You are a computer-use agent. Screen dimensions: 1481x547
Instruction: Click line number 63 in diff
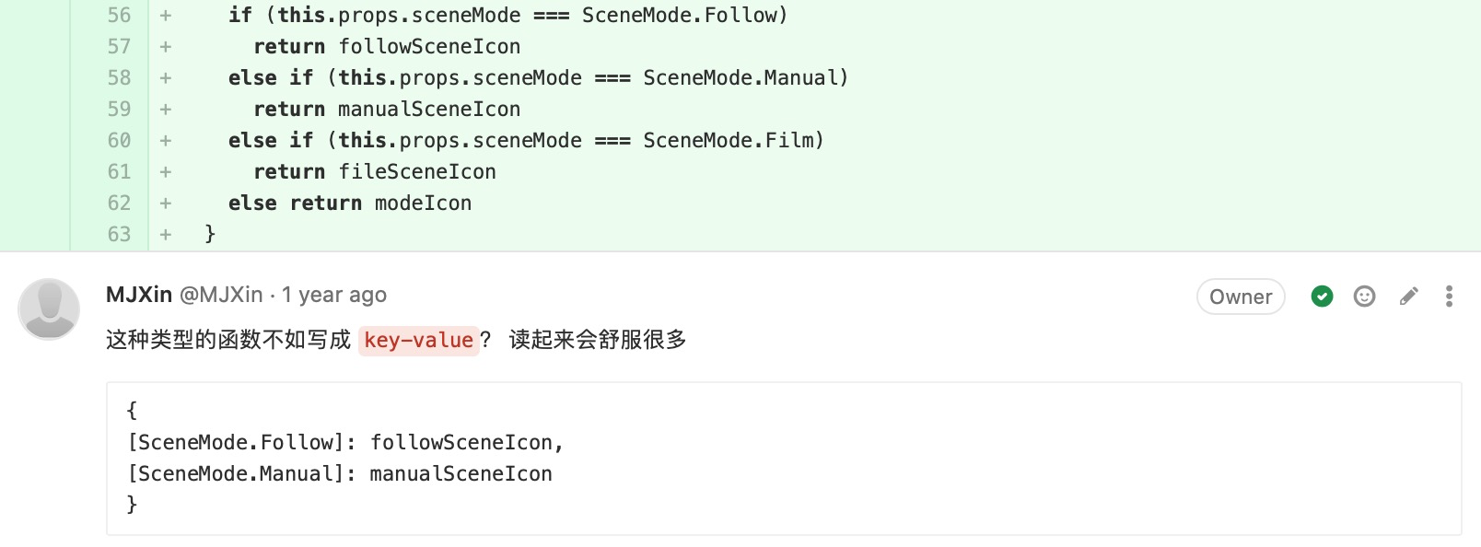119,235
